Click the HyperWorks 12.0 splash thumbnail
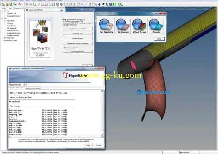This screenshot has height=154, width=218. pyautogui.click(x=40, y=39)
